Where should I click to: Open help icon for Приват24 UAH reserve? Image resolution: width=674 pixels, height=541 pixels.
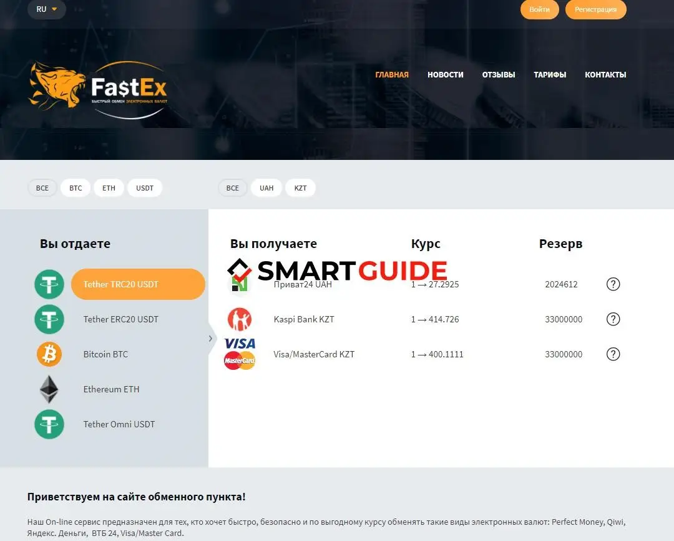pyautogui.click(x=613, y=284)
